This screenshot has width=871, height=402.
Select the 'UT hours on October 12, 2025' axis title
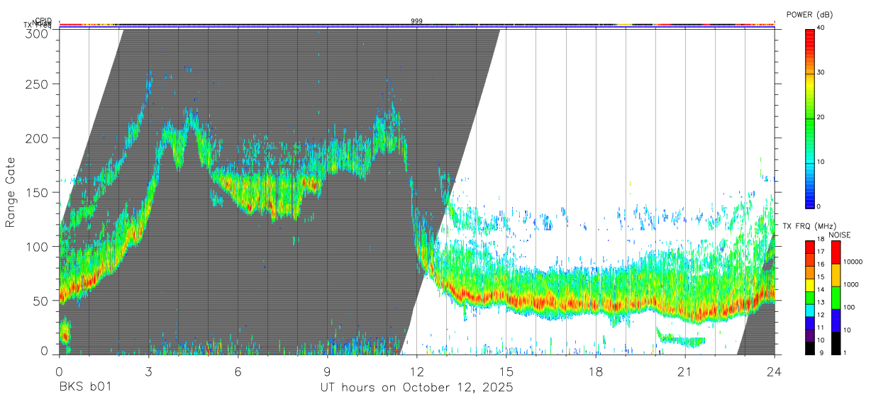(416, 388)
